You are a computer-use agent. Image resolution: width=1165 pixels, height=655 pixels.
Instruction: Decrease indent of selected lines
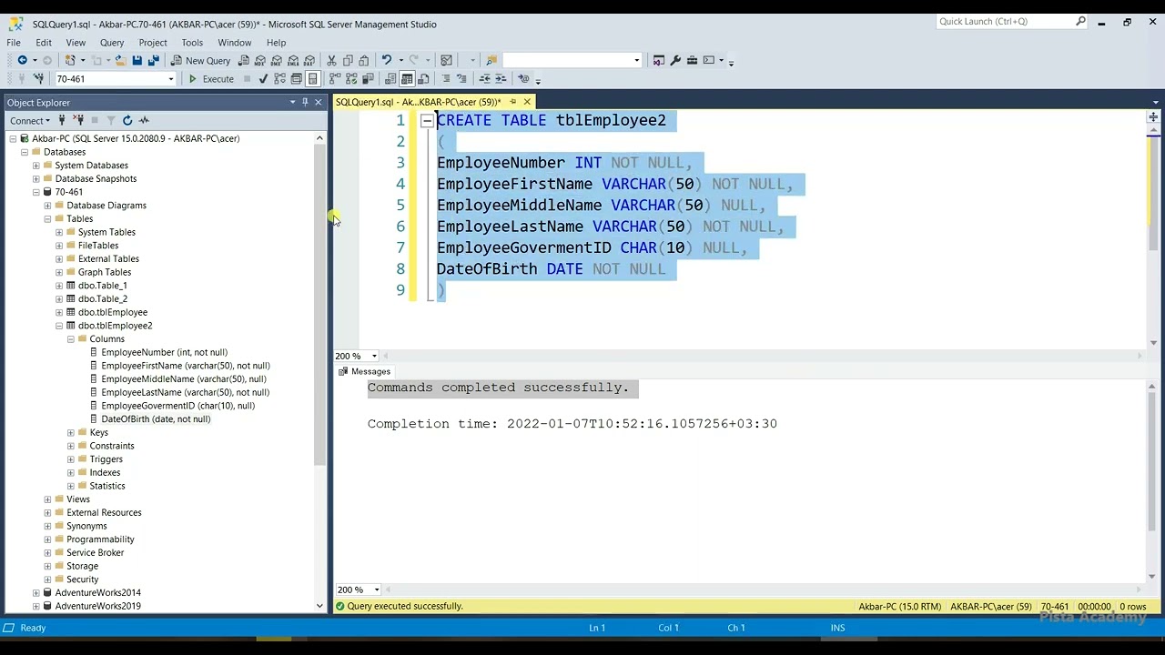(x=484, y=78)
